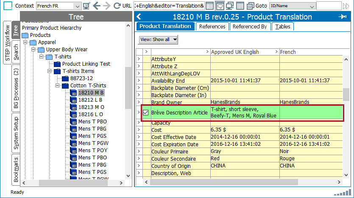Collapse editor using the left chevron in header

pyautogui.click(x=139, y=17)
